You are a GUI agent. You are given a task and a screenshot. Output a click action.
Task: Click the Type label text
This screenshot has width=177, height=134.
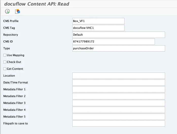(x=7, y=48)
